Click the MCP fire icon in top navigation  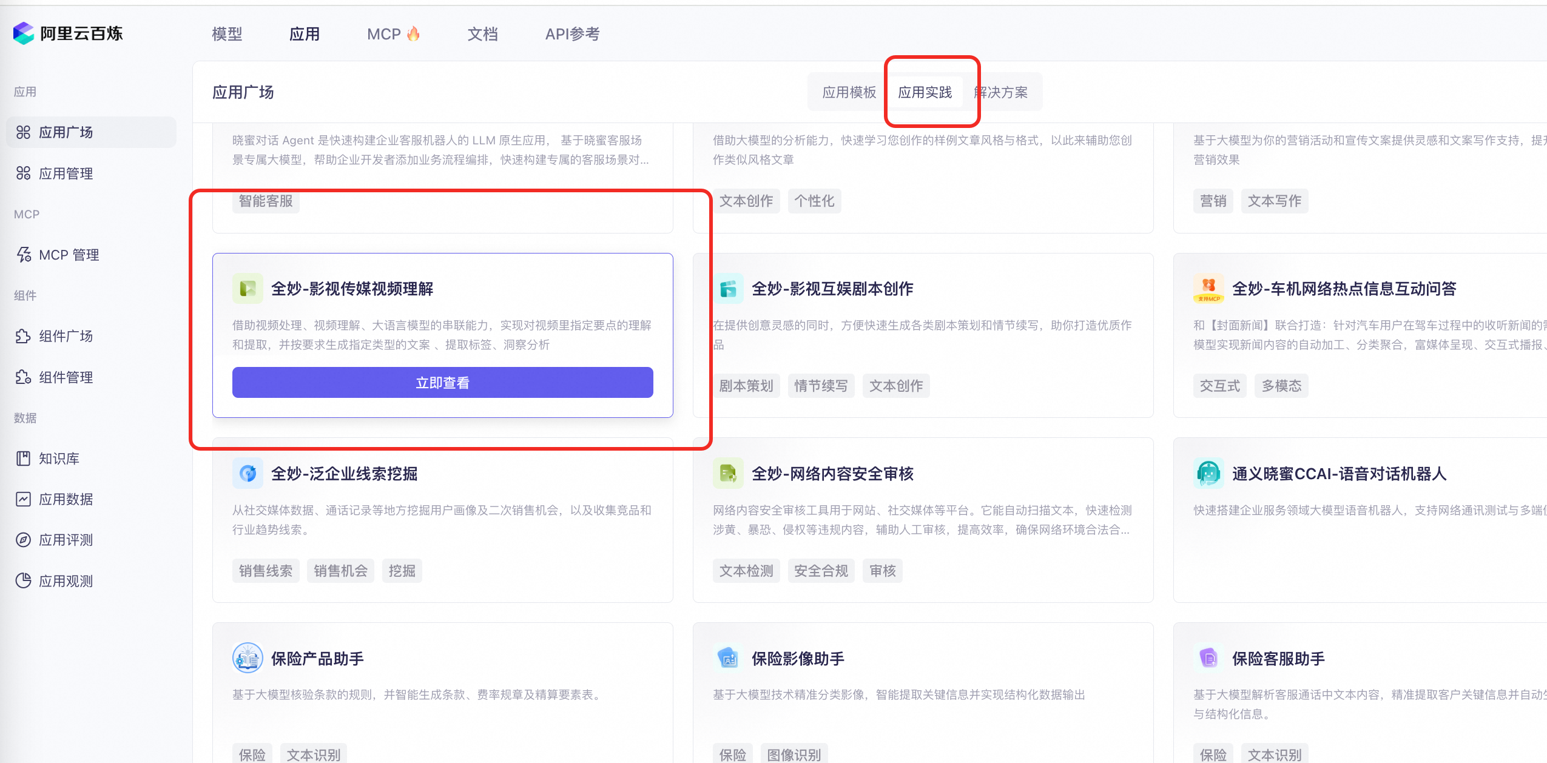tap(413, 33)
